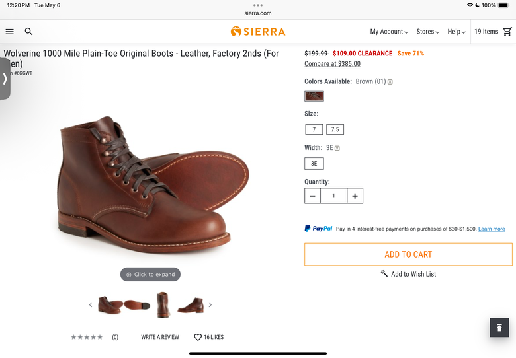This screenshot has width=516, height=358.
Task: Expand the left side panel tab
Action: pos(5,79)
